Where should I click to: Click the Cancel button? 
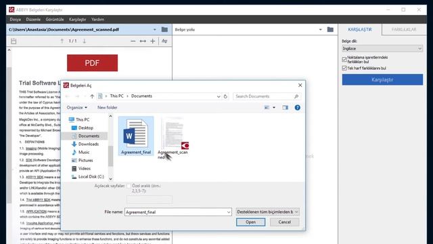284,222
